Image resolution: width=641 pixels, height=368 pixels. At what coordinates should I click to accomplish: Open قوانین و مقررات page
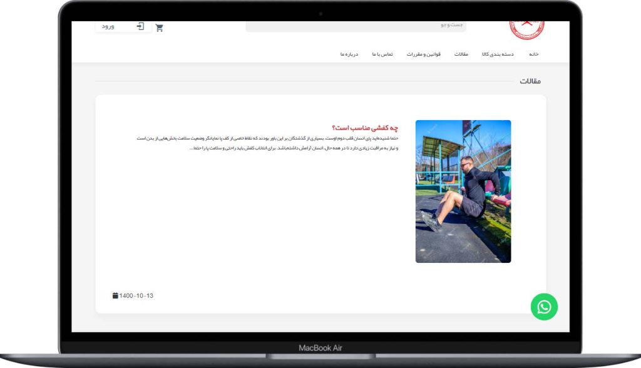pos(424,54)
